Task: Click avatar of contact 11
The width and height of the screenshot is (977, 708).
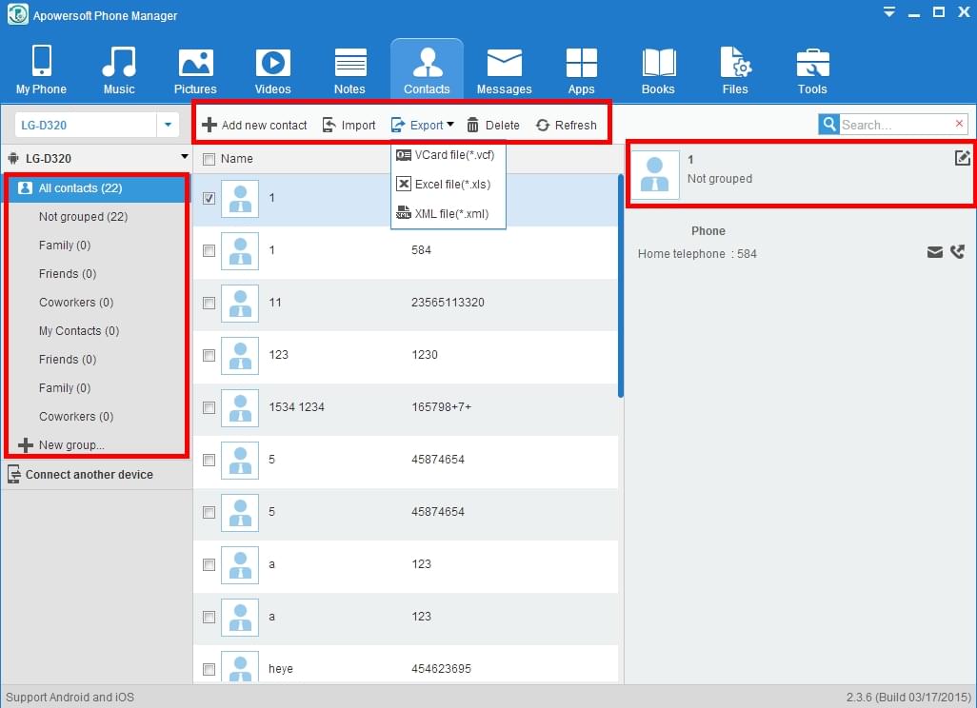Action: pyautogui.click(x=240, y=303)
